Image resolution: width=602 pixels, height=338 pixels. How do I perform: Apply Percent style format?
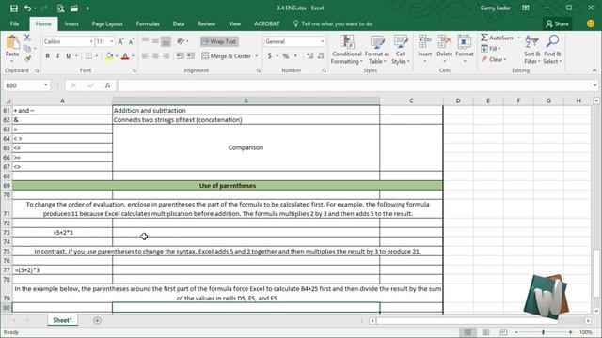tap(286, 56)
